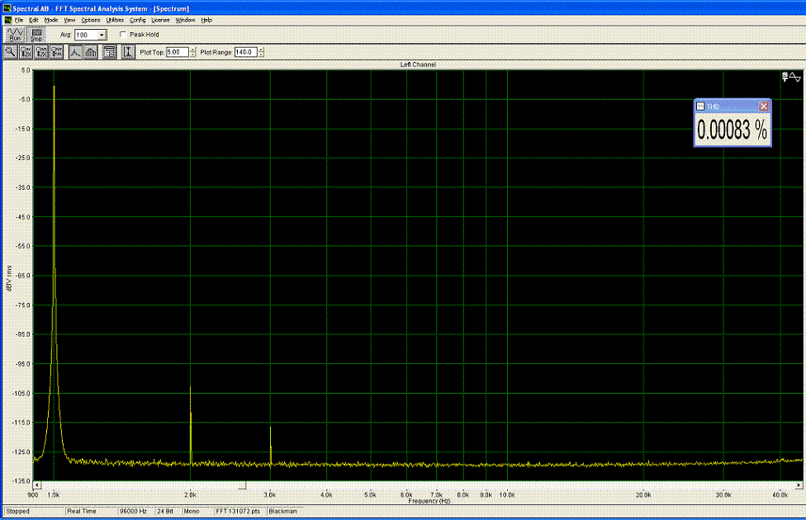Open the Options menu
Image resolution: width=806 pixels, height=520 pixels.
click(91, 20)
